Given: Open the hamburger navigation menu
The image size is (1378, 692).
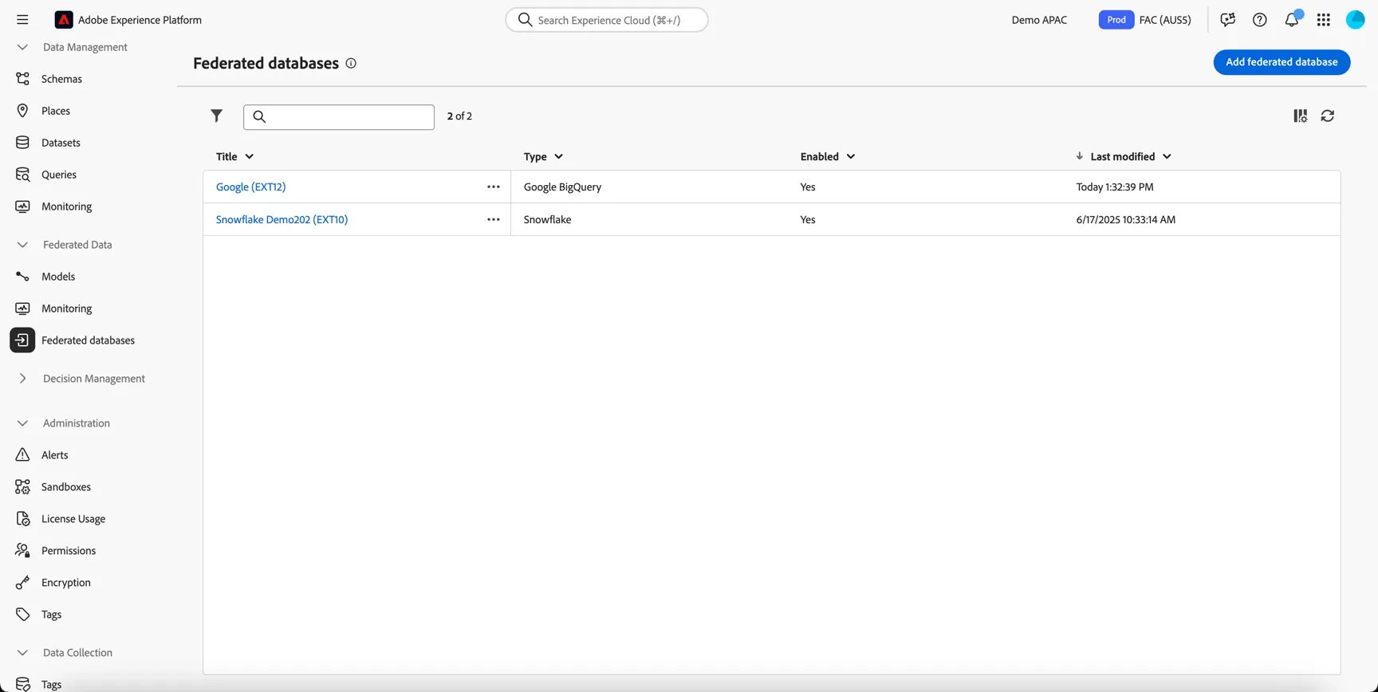Looking at the screenshot, I should 22,20.
